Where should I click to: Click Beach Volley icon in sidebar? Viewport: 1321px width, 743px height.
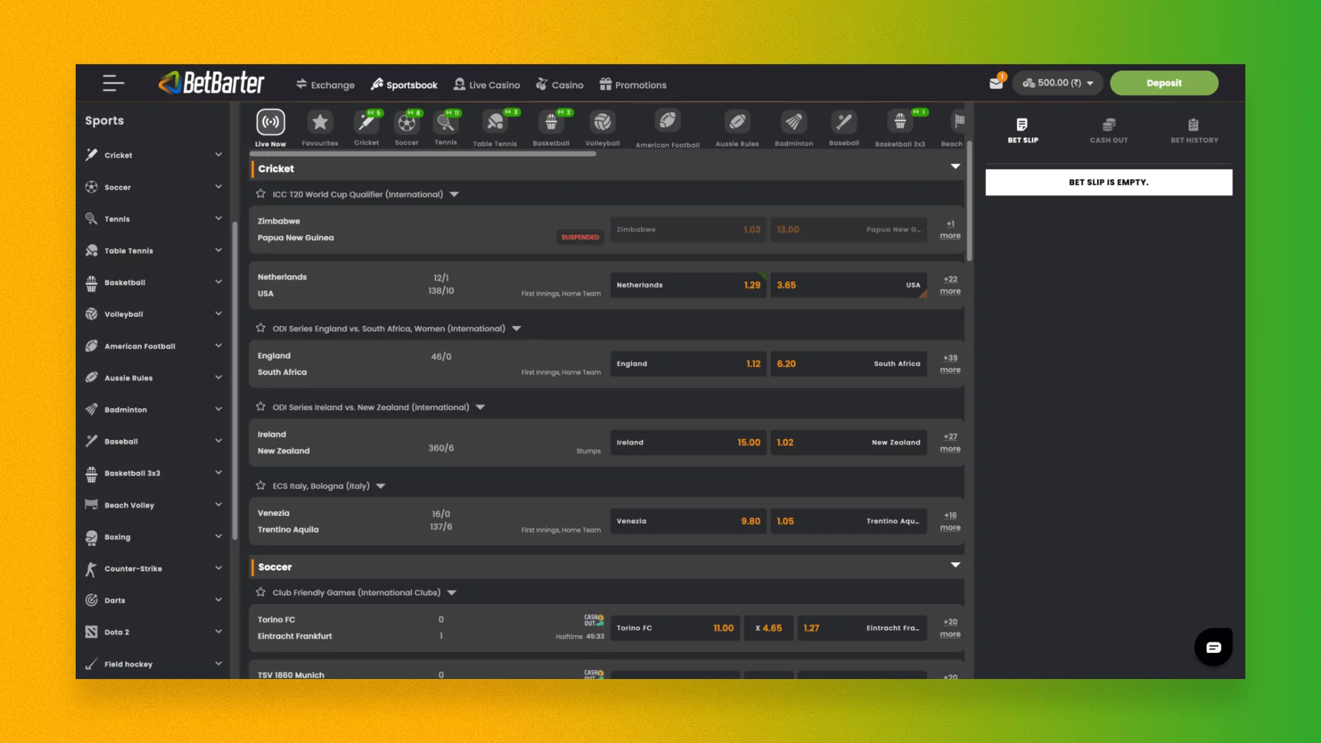coord(92,505)
